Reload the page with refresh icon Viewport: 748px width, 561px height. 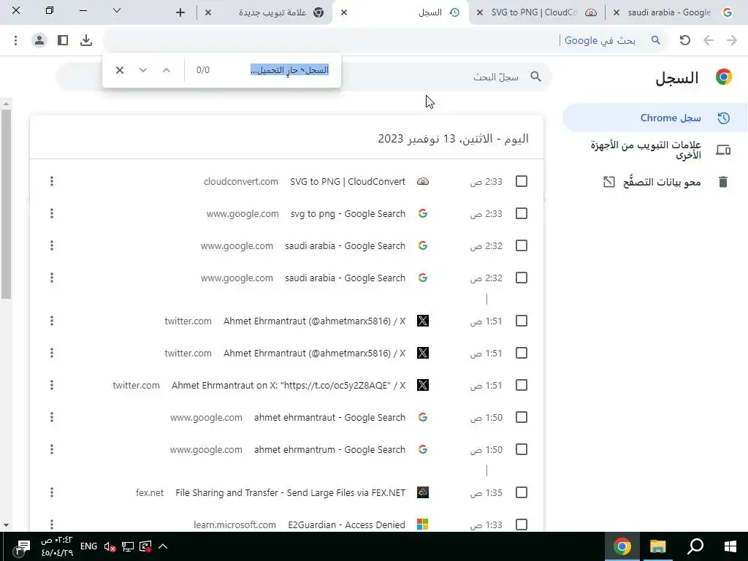(x=685, y=40)
